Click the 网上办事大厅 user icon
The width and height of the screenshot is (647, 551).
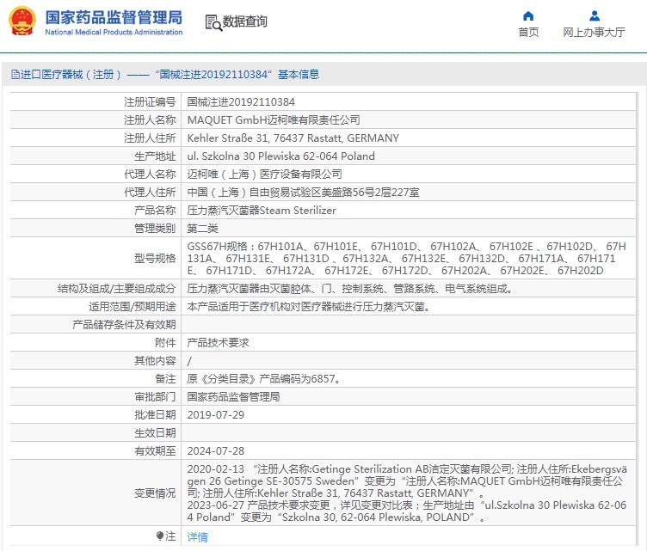[595, 16]
